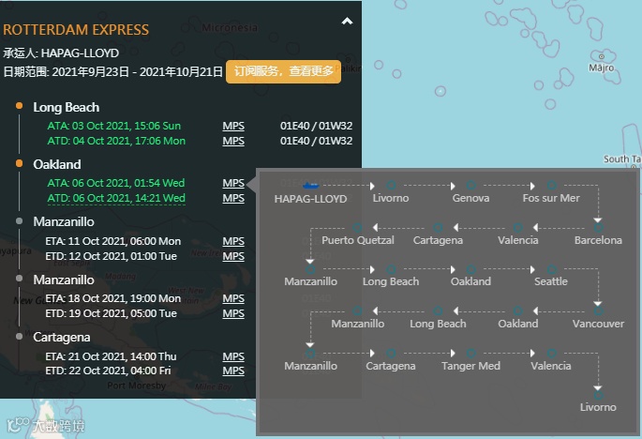Screen dimensions: 642x439
Task: Click the Majro label on the map
Action: pyautogui.click(x=602, y=68)
